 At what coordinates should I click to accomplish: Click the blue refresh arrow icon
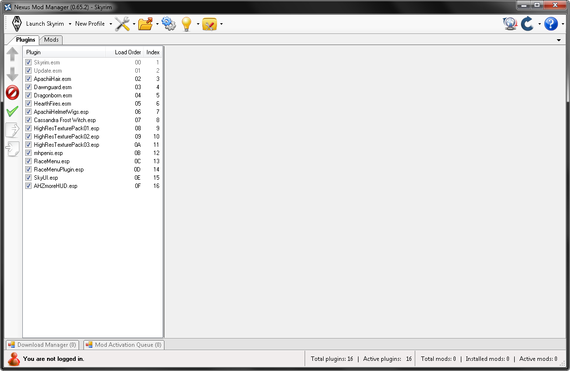click(527, 24)
